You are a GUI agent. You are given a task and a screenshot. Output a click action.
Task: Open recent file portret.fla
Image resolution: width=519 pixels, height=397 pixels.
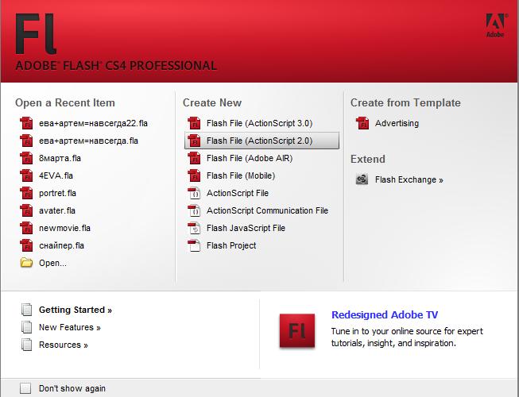57,194
